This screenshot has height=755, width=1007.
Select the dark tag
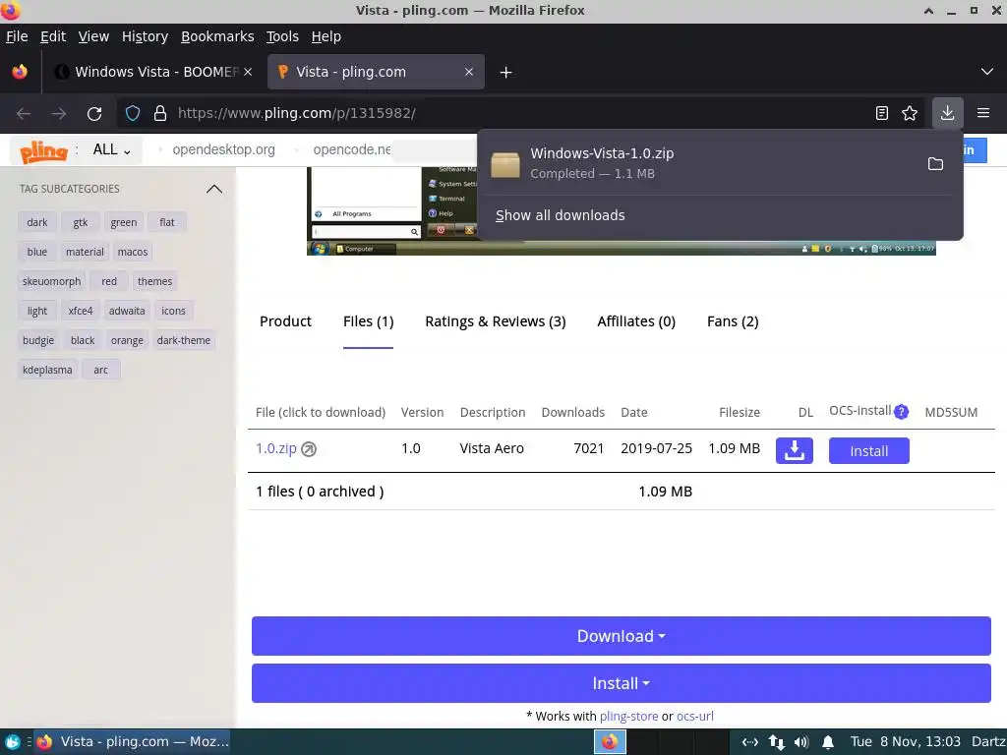37,222
